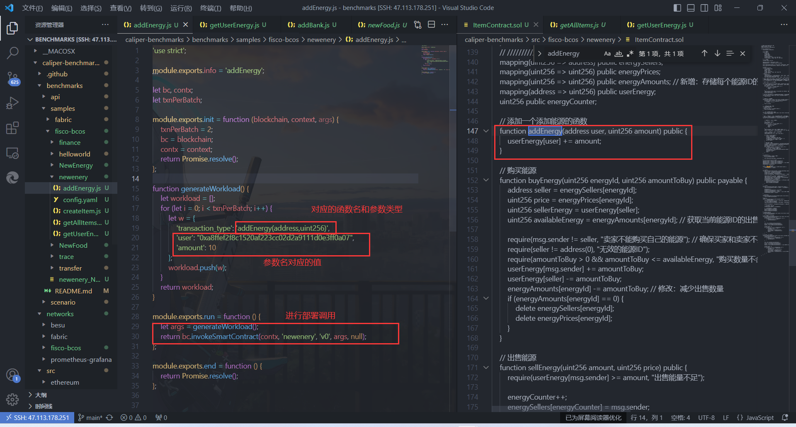Image resolution: width=796 pixels, height=427 pixels.
Task: Open README.md in explorer
Action: click(x=73, y=291)
